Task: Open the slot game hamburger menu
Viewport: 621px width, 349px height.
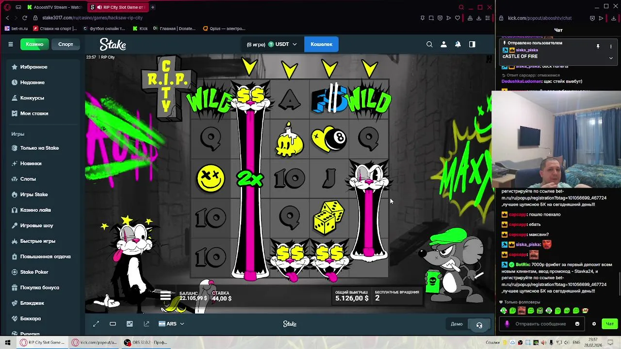Action: [165, 296]
